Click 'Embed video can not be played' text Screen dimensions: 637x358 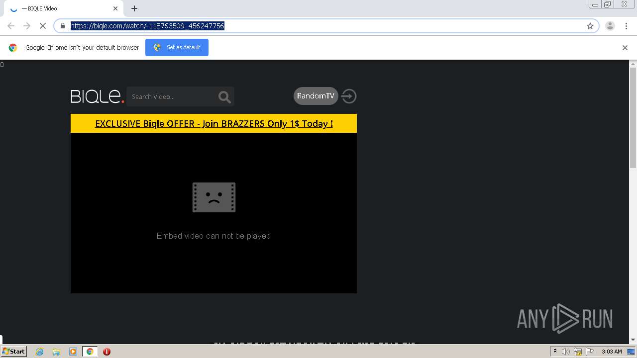pyautogui.click(x=213, y=236)
